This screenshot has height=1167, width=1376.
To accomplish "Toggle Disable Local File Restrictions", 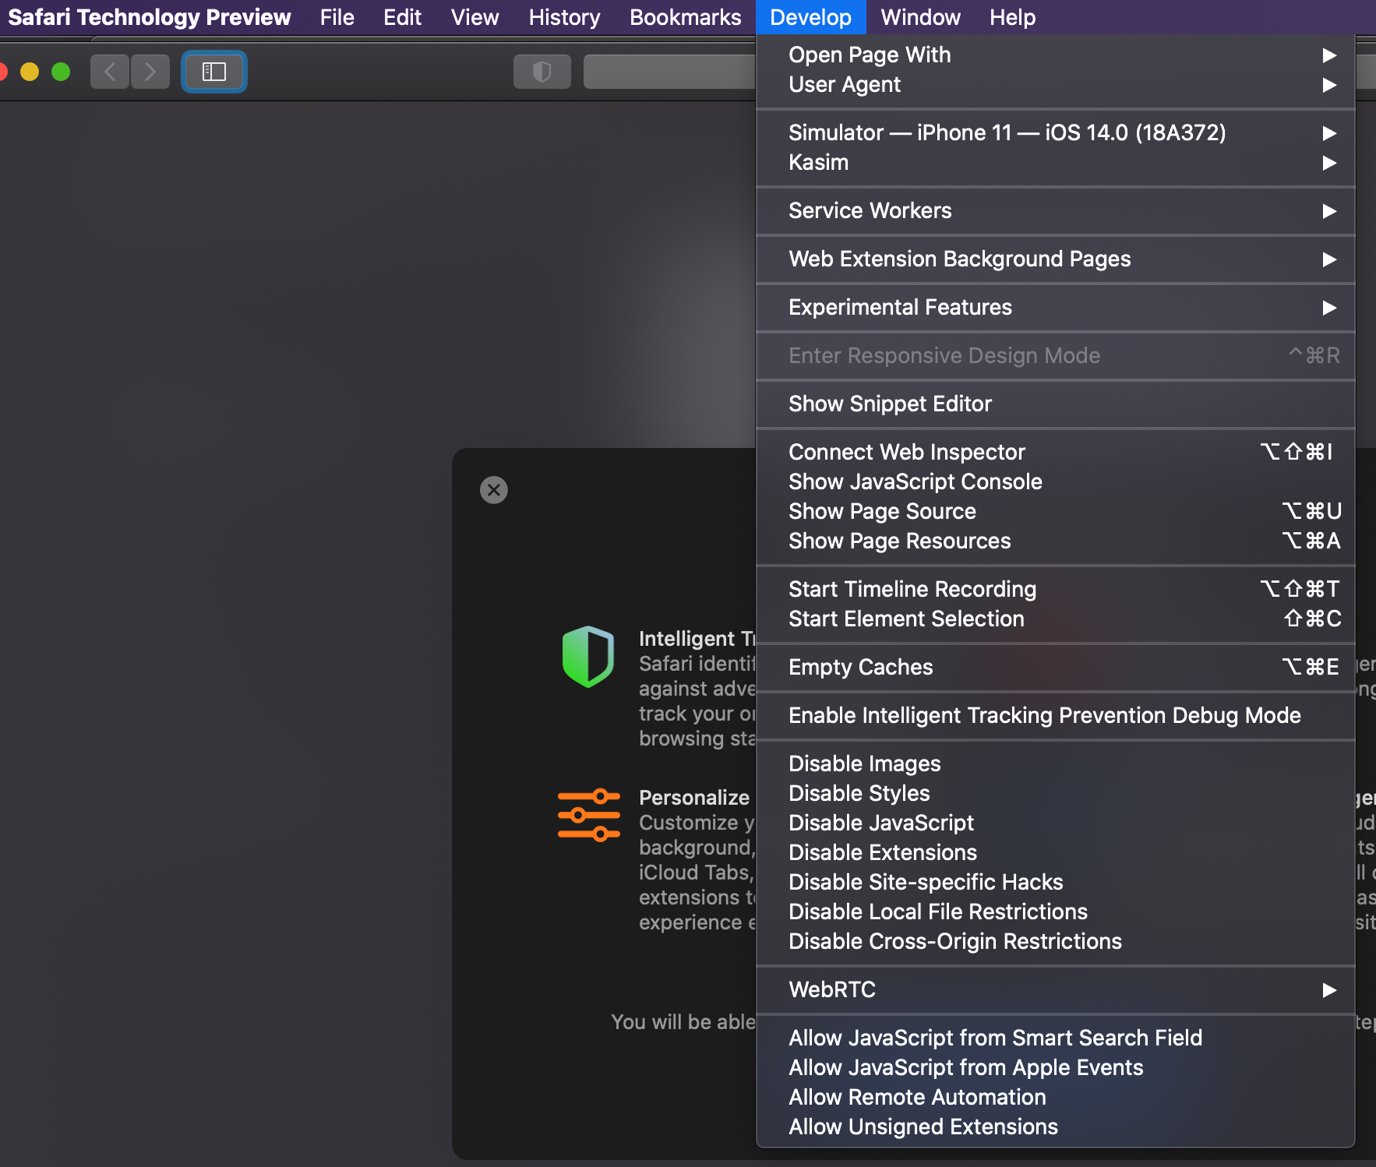I will [1056, 911].
